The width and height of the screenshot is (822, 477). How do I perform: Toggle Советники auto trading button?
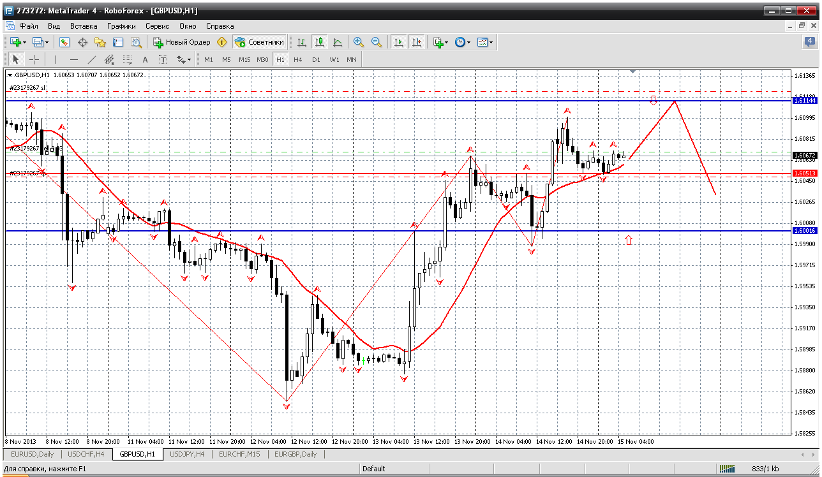(259, 42)
